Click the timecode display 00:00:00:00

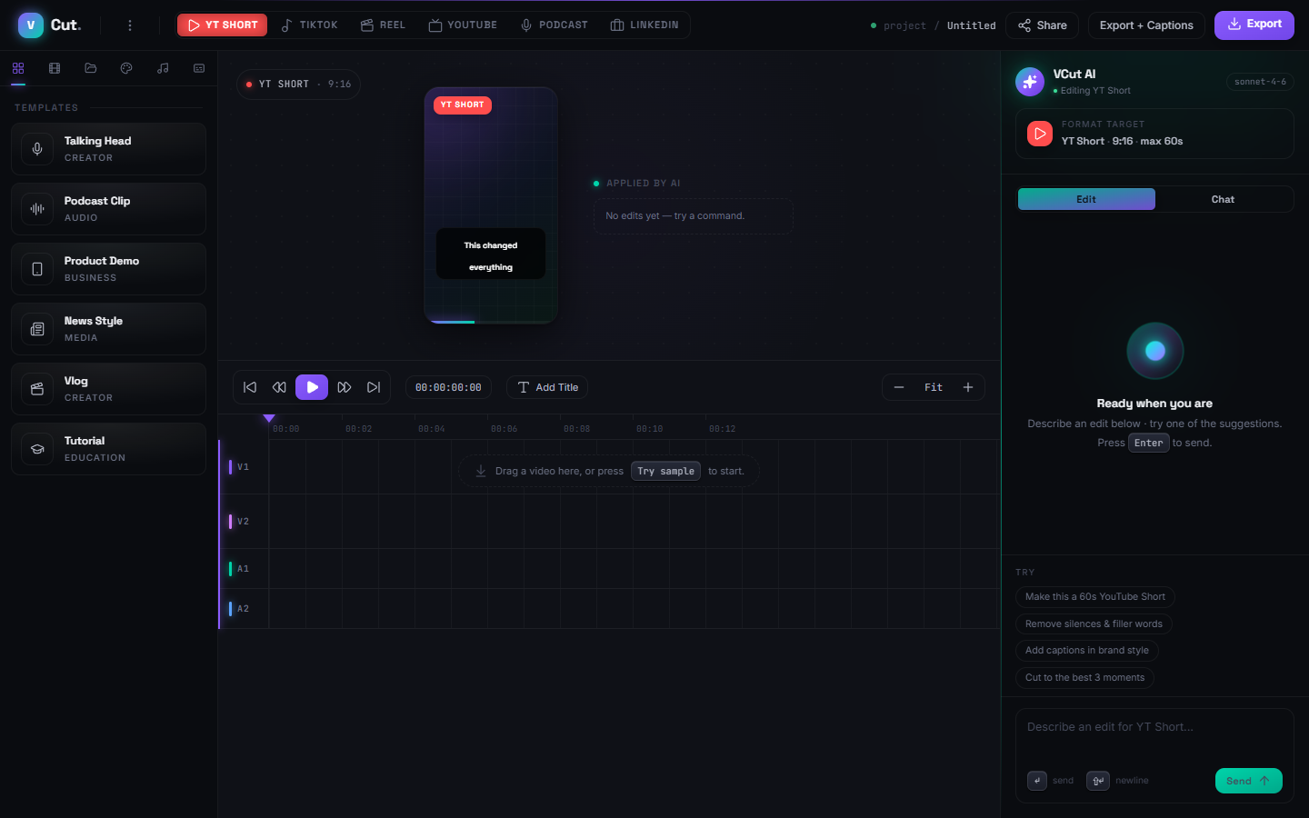pos(448,387)
